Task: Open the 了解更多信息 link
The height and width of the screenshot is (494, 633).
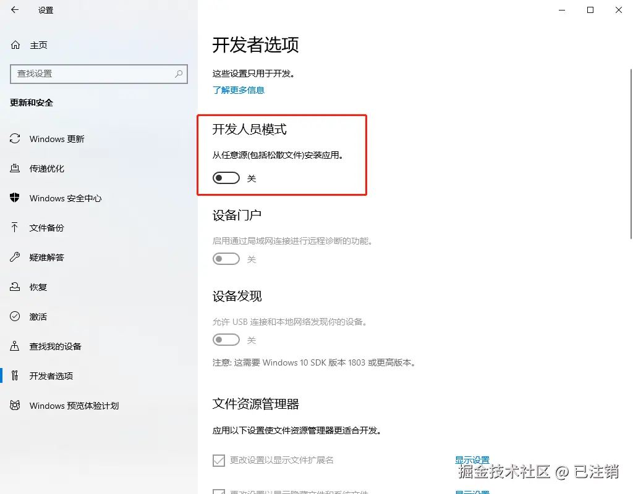Action: (x=238, y=90)
